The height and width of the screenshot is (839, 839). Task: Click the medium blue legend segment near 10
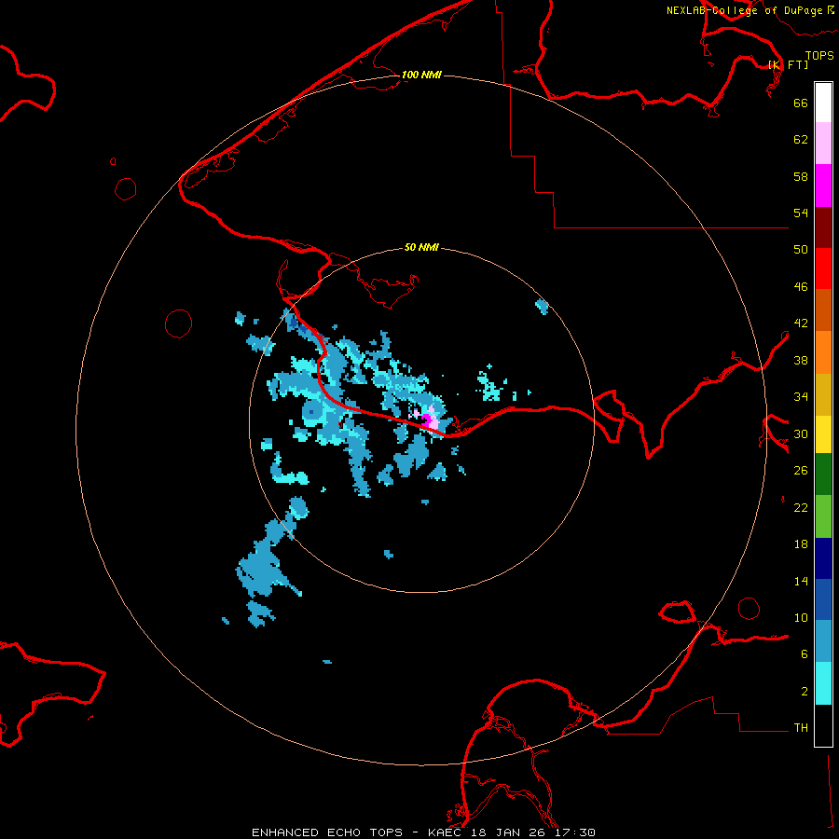823,599
